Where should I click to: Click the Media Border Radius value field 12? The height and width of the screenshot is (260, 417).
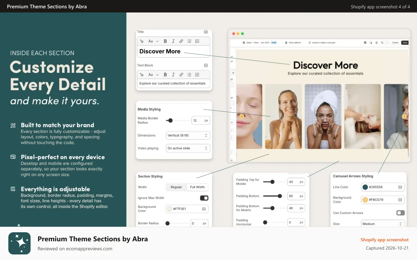201,121
